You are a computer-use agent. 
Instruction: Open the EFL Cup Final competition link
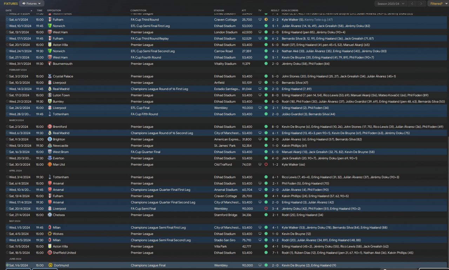141,108
